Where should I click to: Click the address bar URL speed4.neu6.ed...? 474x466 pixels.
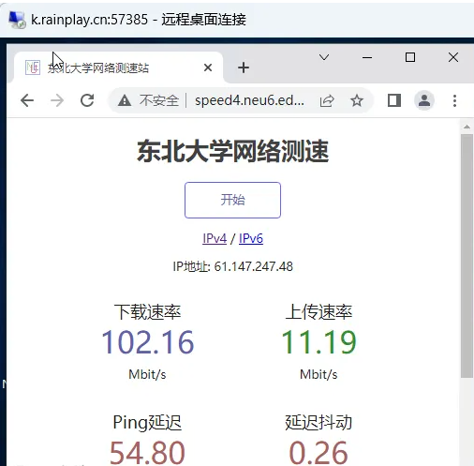(x=249, y=100)
